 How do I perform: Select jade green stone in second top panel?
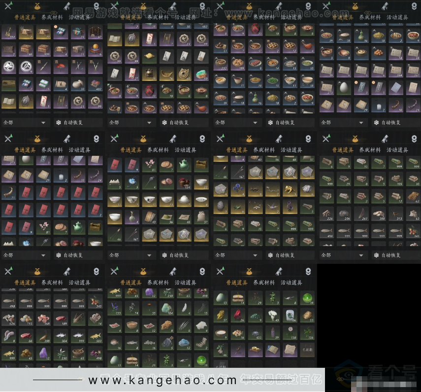click(202, 74)
